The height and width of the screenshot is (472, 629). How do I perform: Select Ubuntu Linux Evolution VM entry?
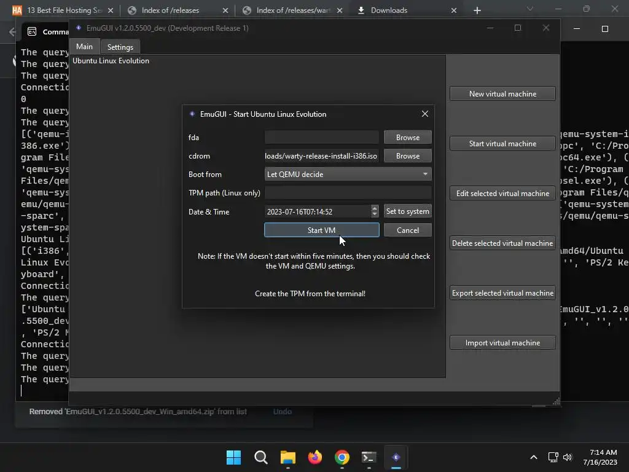click(111, 61)
